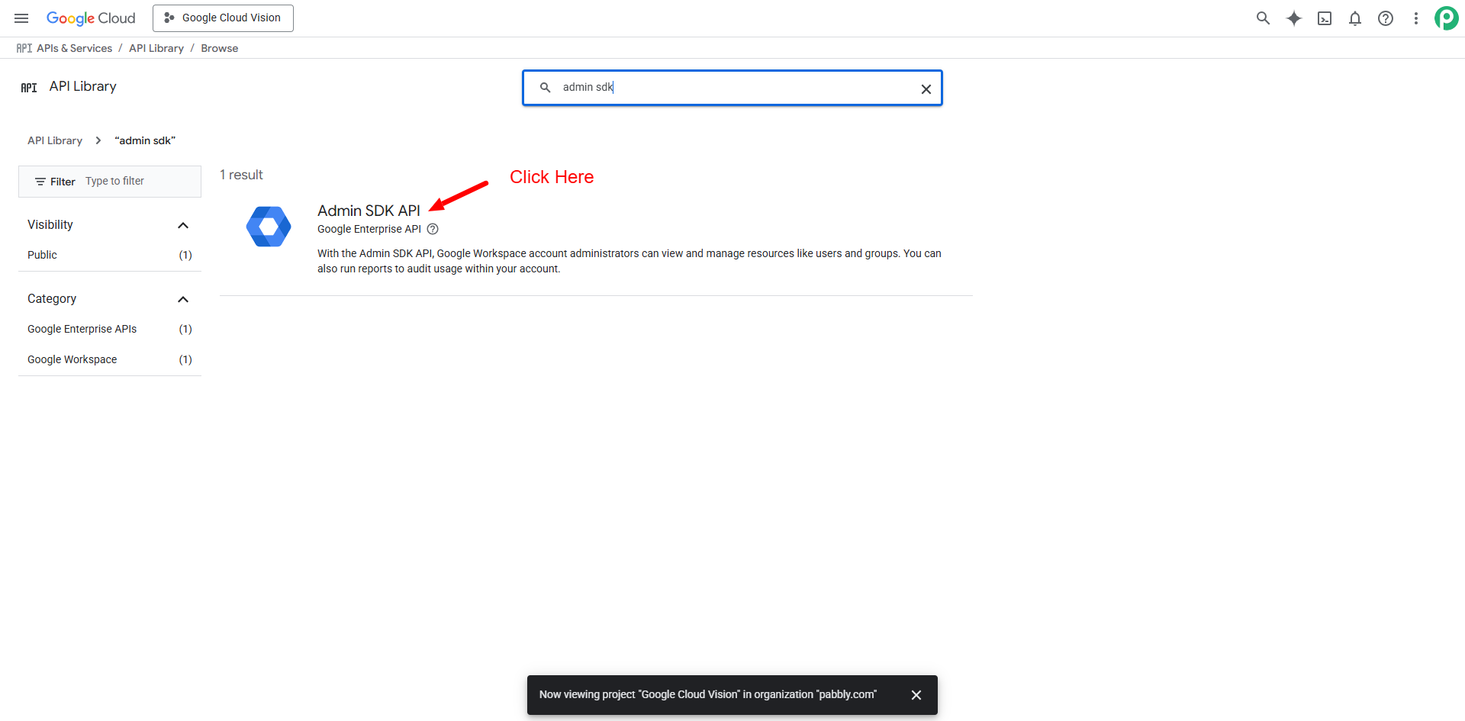This screenshot has height=721, width=1465.
Task: Open the help question mark menu
Action: [x=1386, y=18]
